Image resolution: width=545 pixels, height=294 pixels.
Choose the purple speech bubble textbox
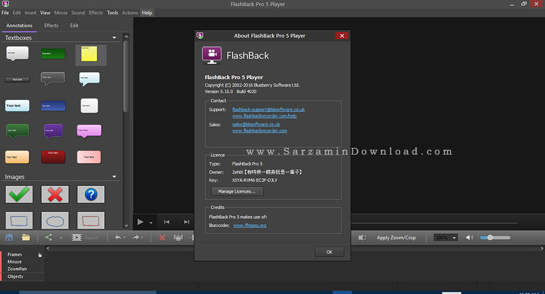click(x=53, y=131)
